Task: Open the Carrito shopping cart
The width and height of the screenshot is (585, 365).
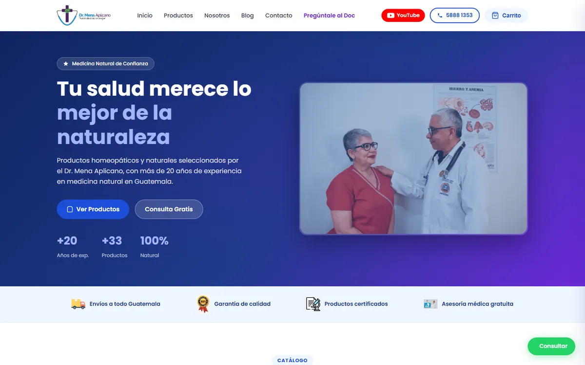Action: (x=507, y=16)
